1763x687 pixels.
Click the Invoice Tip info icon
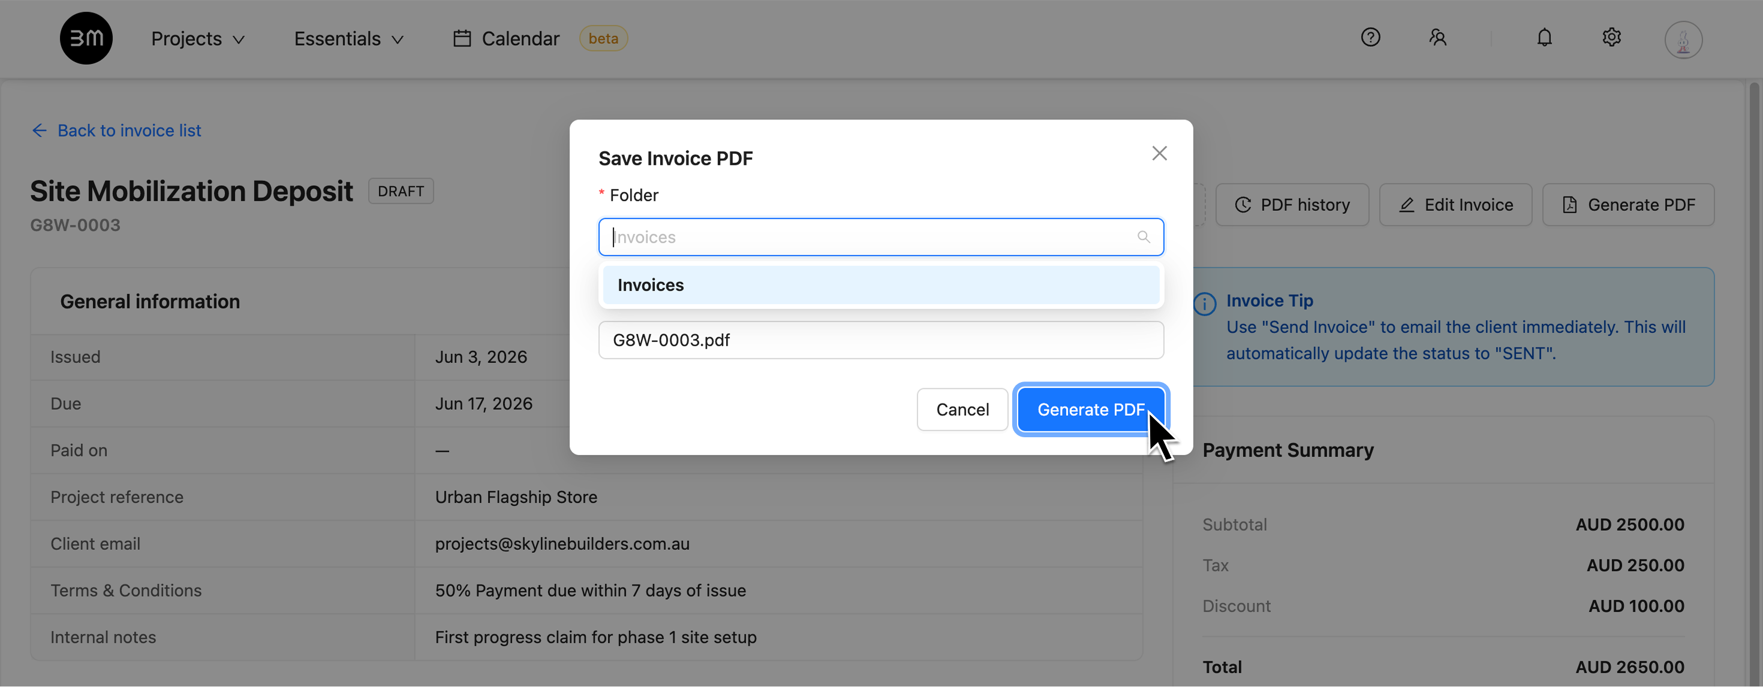1205,304
